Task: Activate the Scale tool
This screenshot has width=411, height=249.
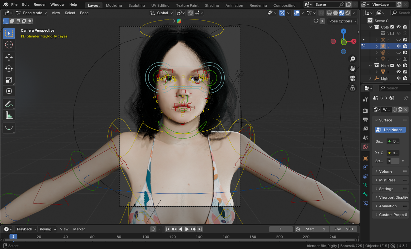Action: click(9, 80)
